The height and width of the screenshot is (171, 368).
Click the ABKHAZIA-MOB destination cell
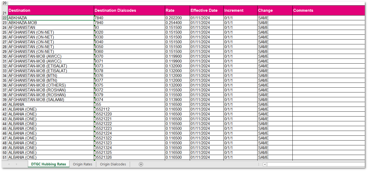51,23
